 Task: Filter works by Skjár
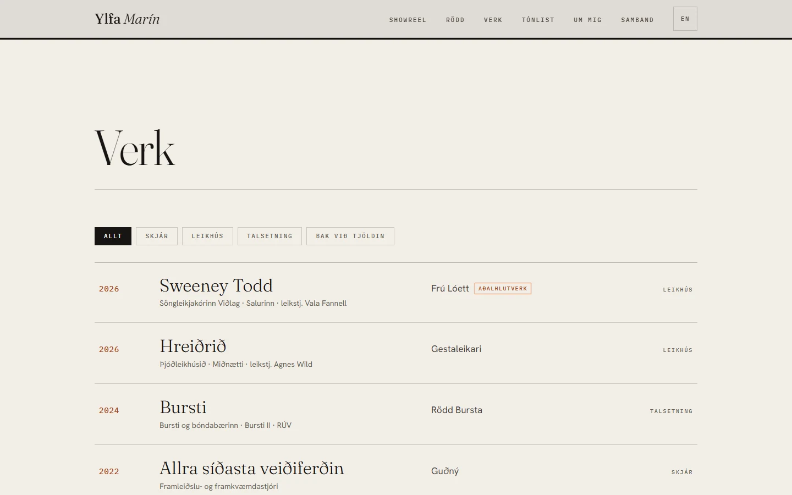[157, 236]
